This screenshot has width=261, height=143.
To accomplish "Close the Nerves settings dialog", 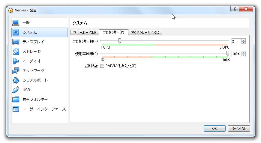I will (246, 9).
